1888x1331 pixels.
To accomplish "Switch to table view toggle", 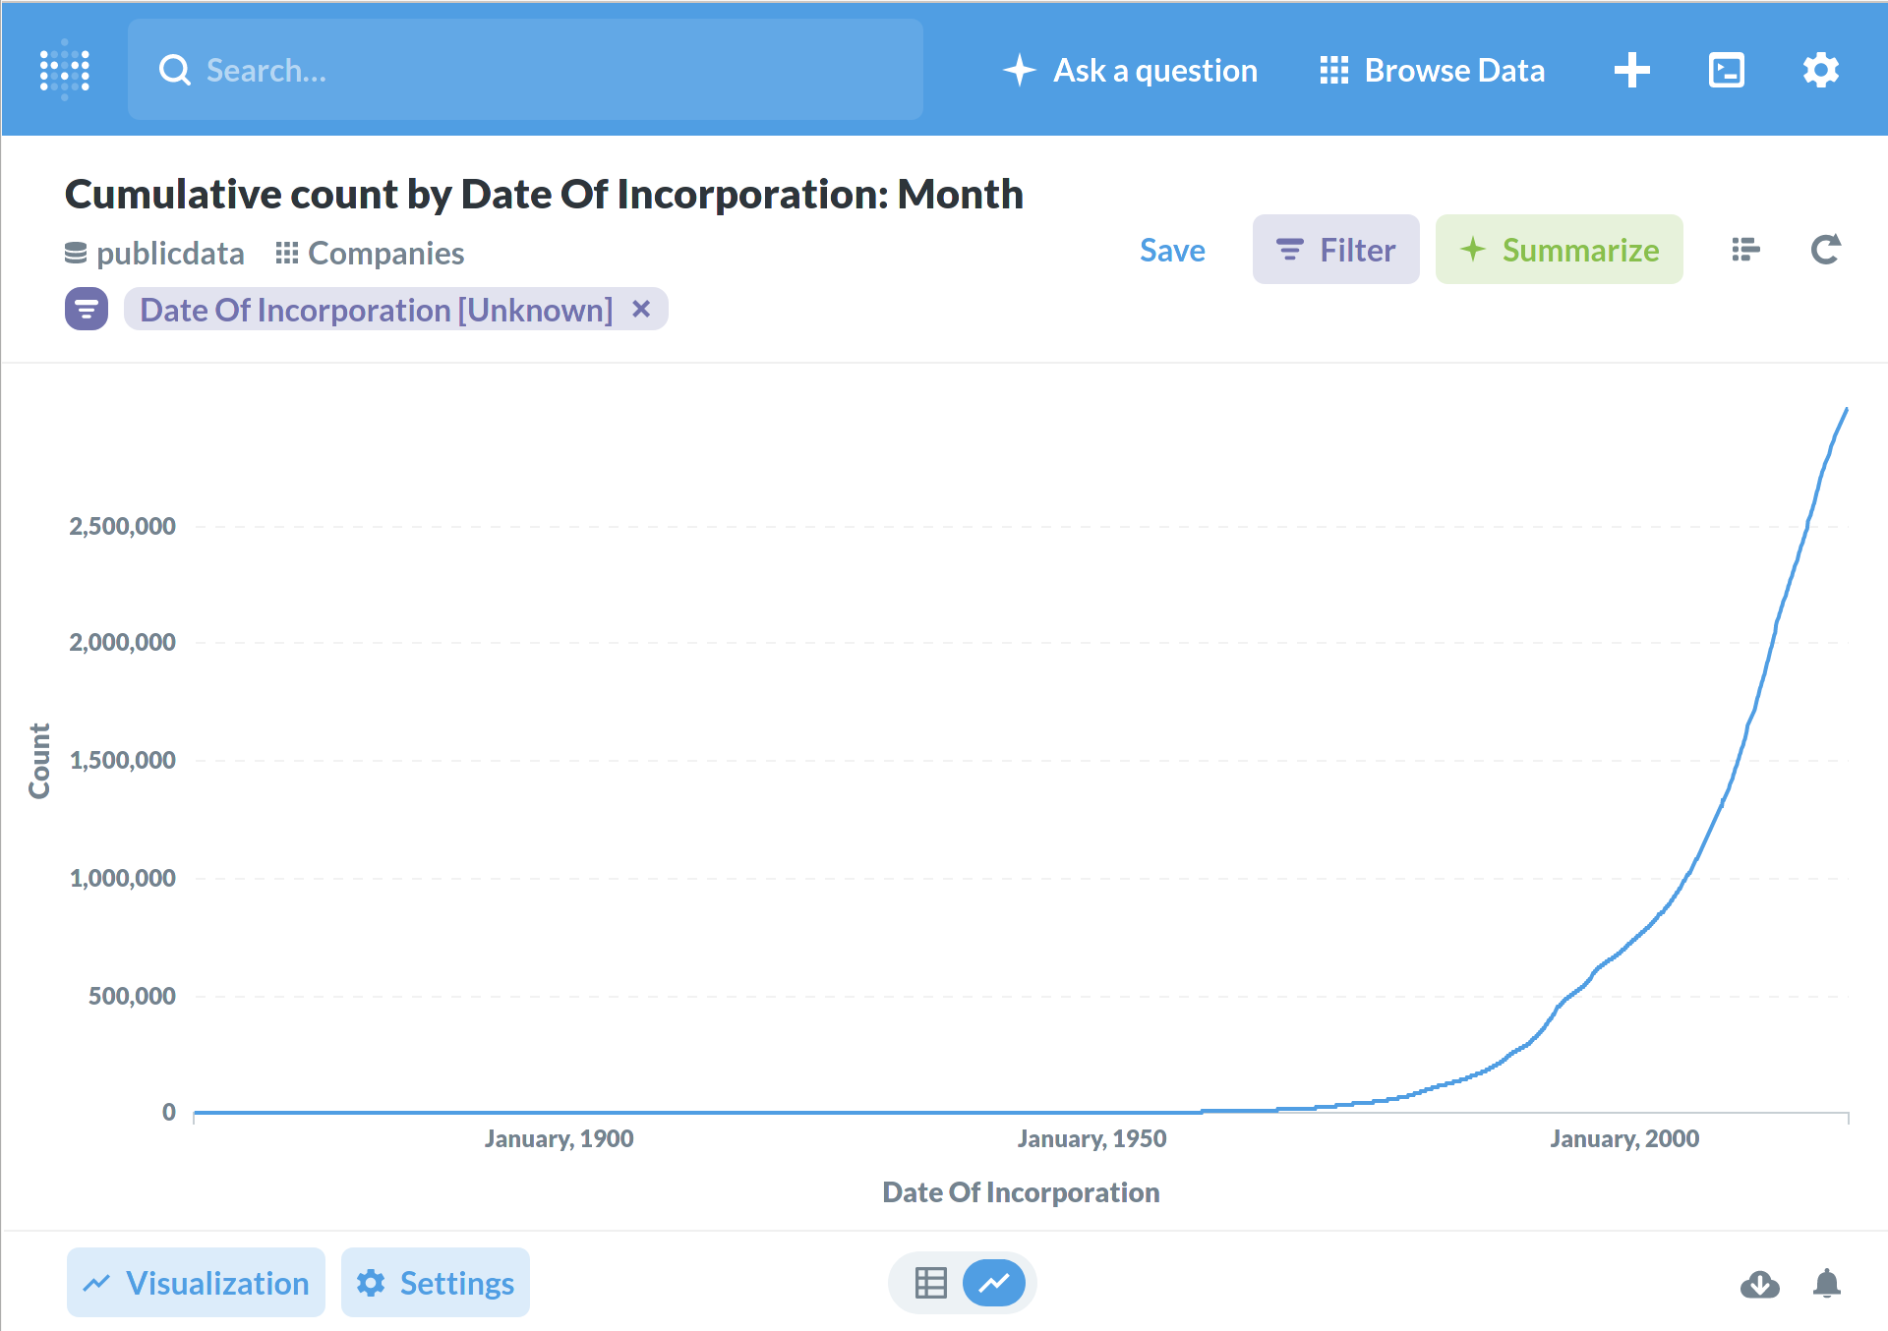I will [930, 1283].
